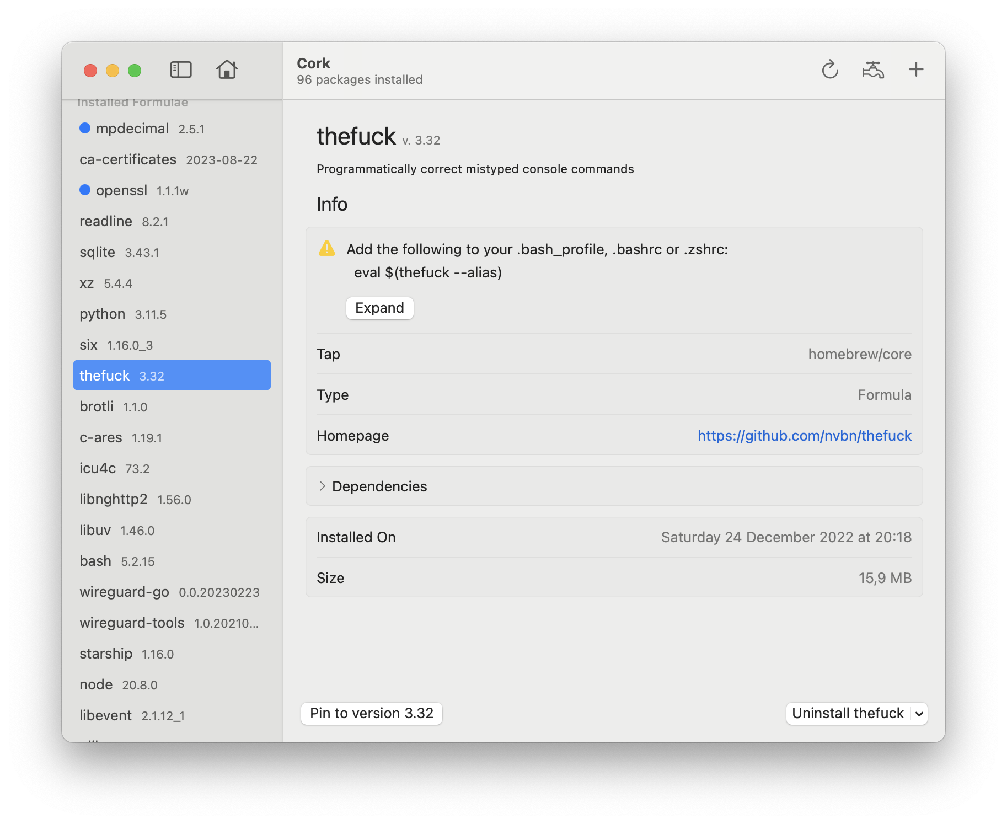Viewport: 1007px width, 824px height.
Task: Click the homebrew/core tap value
Action: 860,354
